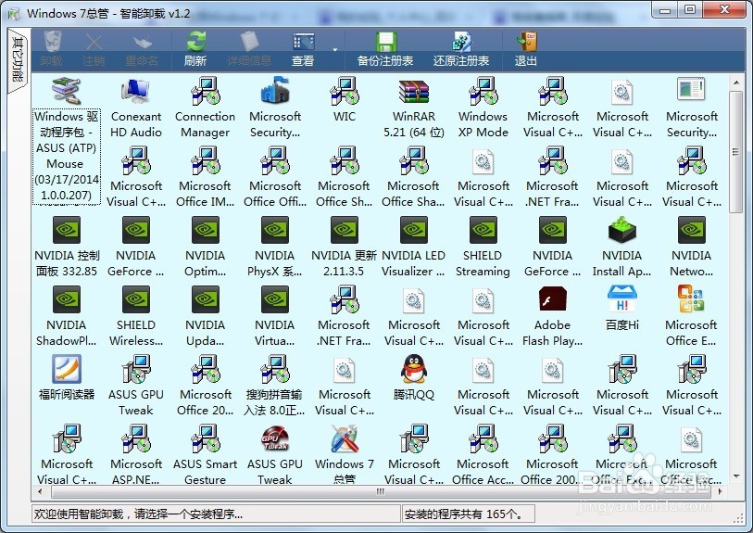Click the vertical scrollbar up arrow
Viewport: 753px width, 533px height.
(736, 83)
